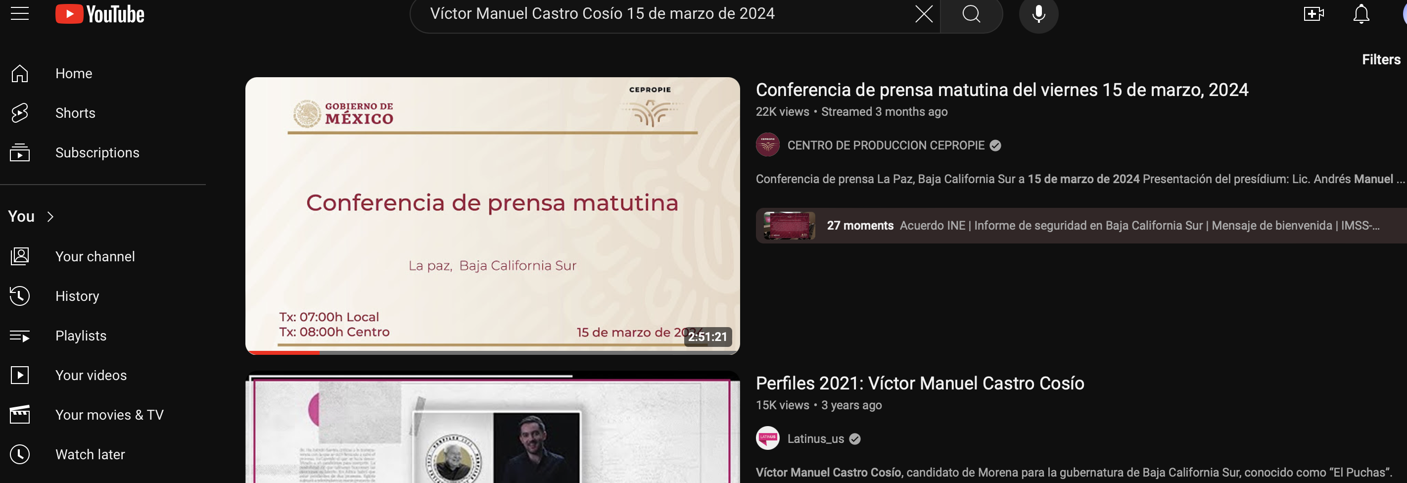This screenshot has height=483, width=1407.
Task: Open Perfiles 2021 video thumbnail
Action: (492, 427)
